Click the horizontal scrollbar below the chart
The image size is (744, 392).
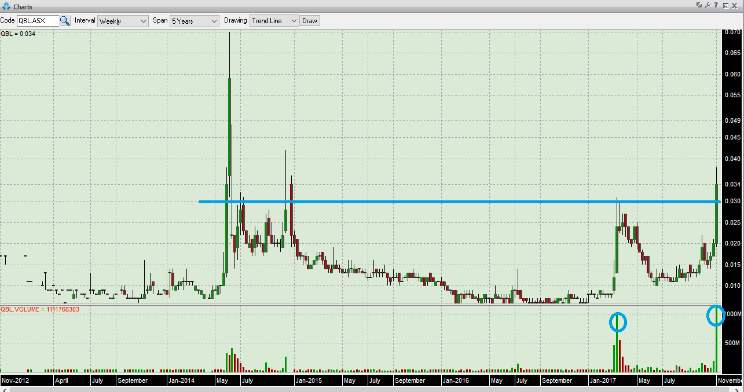coord(372,389)
